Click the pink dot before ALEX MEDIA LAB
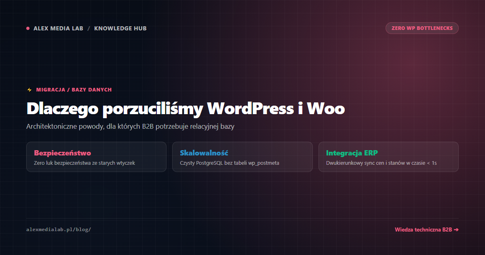 (x=28, y=28)
